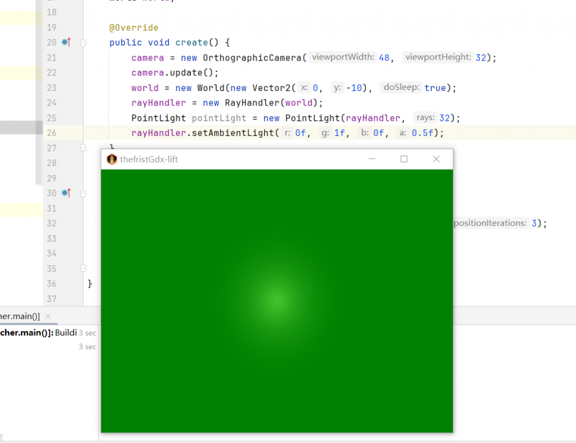Maximize the thefristGdx-lift game window

pos(404,159)
